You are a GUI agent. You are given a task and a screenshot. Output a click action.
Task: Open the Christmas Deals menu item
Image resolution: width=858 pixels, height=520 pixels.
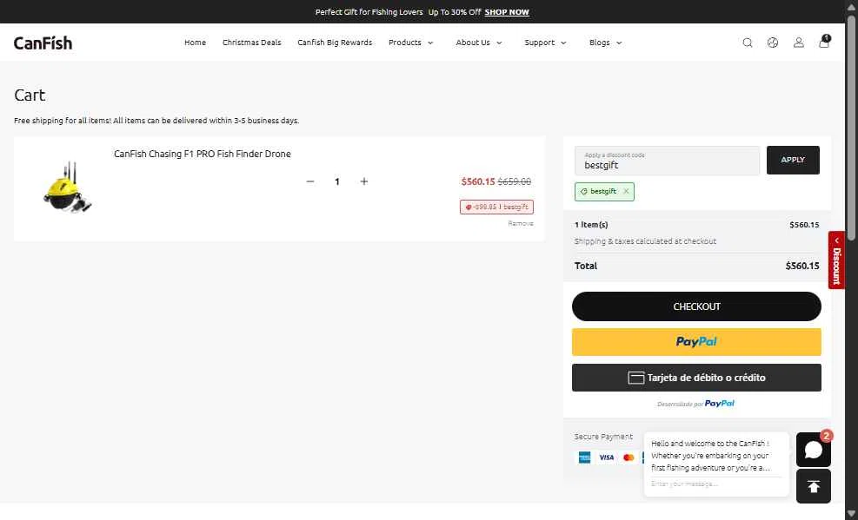pyautogui.click(x=252, y=43)
